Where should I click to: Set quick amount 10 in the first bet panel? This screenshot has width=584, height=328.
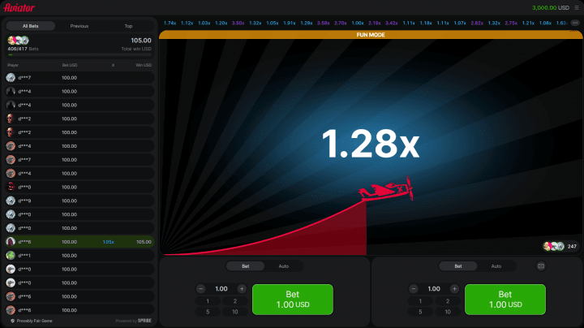235,312
